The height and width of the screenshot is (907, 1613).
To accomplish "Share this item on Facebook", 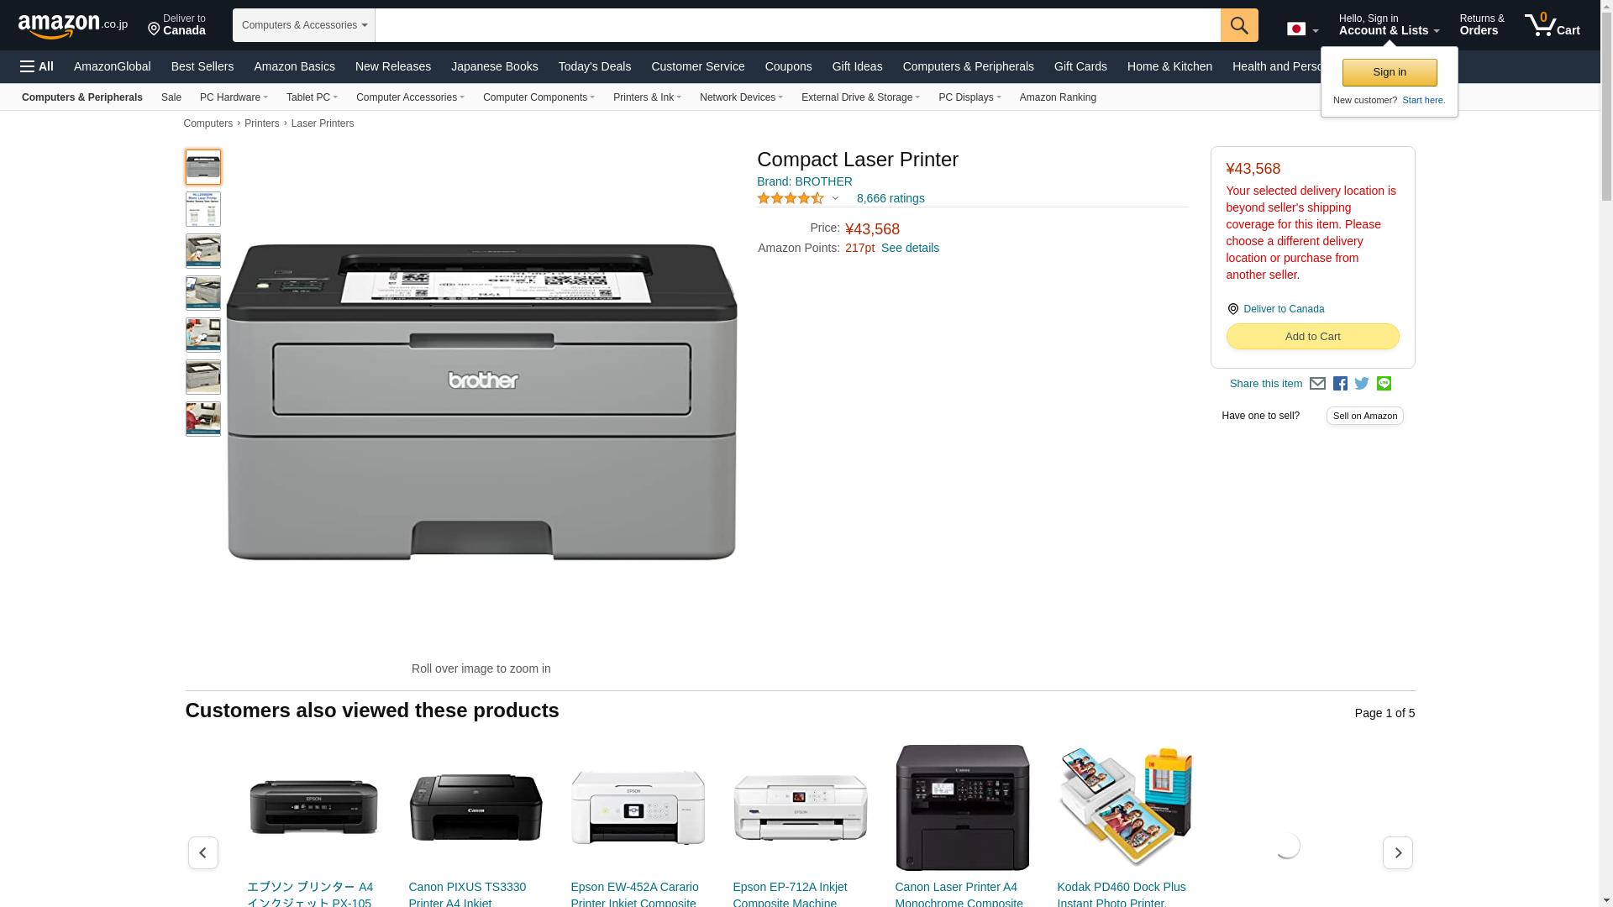I will point(1340,384).
